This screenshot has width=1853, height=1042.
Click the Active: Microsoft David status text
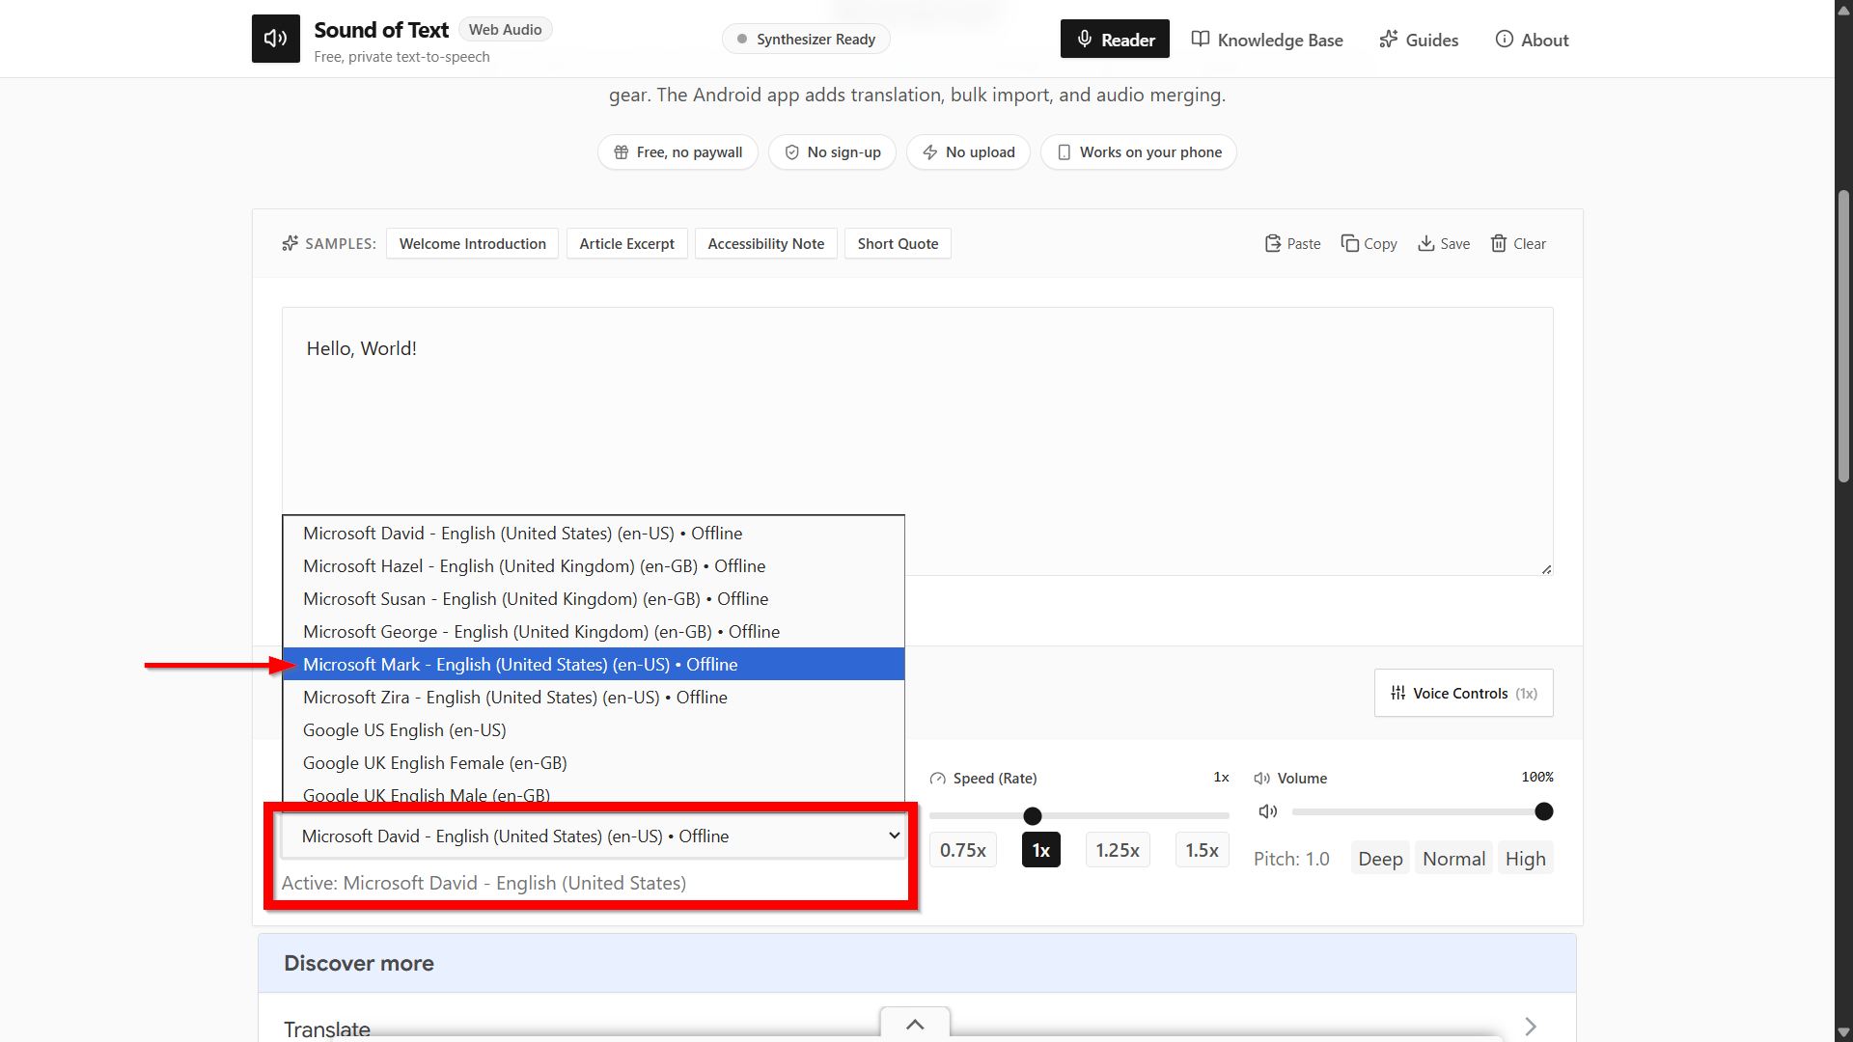pyautogui.click(x=484, y=884)
